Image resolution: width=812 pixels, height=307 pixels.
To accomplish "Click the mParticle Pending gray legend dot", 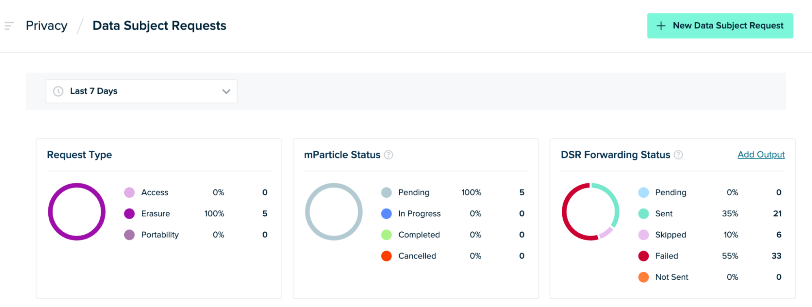I will pos(386,192).
